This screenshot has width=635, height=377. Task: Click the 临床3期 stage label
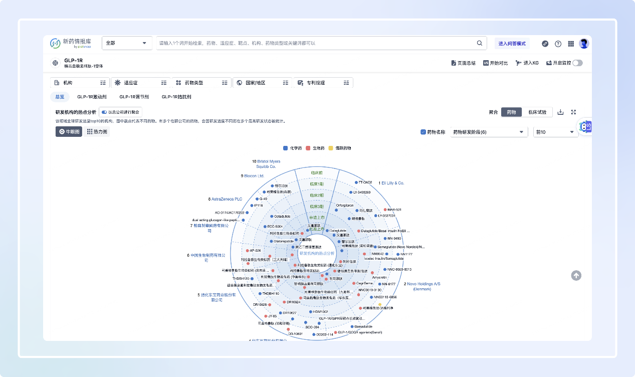pyautogui.click(x=317, y=206)
